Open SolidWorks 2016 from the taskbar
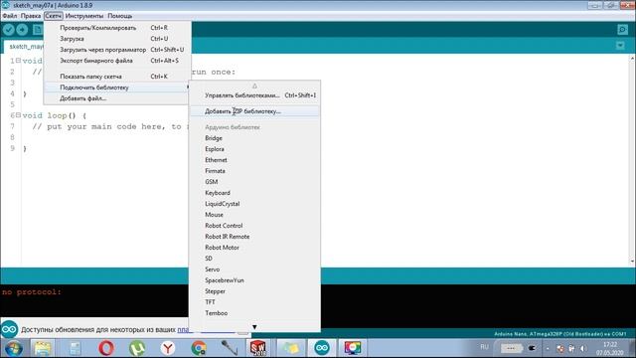636x358 pixels. point(258,348)
